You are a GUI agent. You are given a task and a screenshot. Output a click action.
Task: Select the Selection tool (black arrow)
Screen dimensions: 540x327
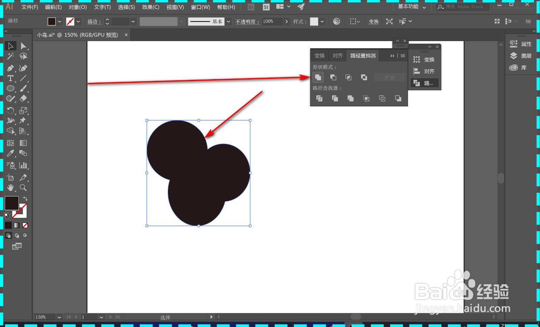tap(10, 46)
